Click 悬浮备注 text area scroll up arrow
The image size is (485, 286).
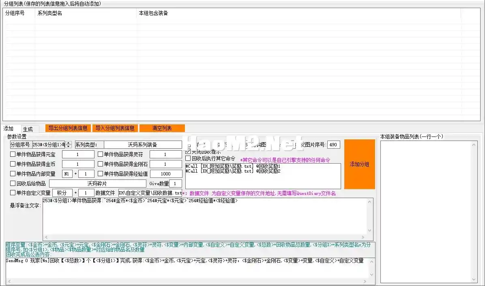coord(369,202)
